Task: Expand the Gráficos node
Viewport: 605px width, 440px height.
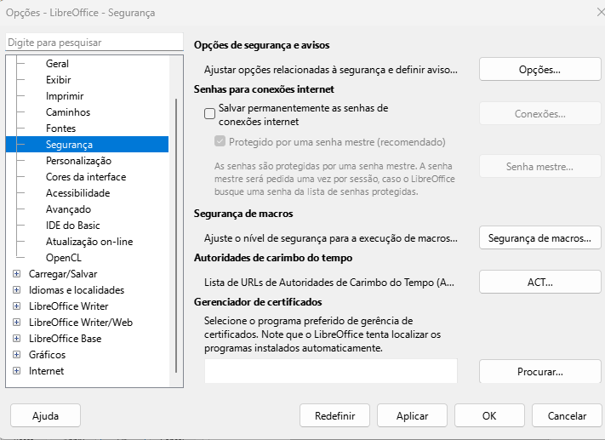Action: pyautogui.click(x=16, y=355)
